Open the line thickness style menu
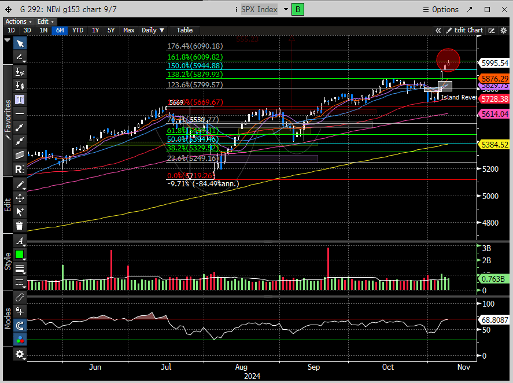 click(x=20, y=268)
